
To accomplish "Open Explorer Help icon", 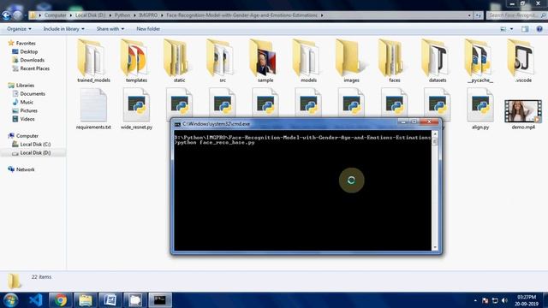I will [539, 29].
